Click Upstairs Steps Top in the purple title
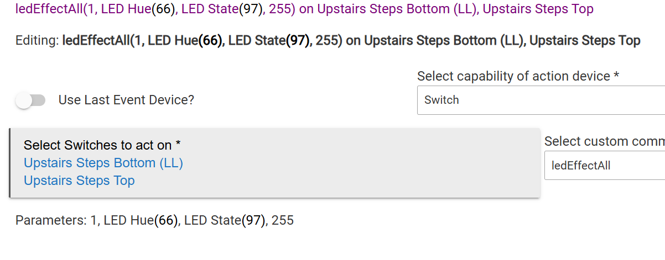This screenshot has width=665, height=260. tap(538, 9)
